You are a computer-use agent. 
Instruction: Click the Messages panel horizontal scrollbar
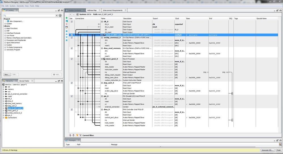(x=170, y=147)
